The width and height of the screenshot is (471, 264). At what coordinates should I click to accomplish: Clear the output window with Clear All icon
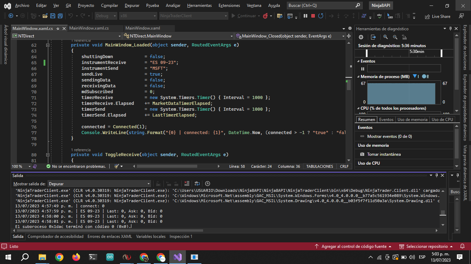pyautogui.click(x=187, y=184)
